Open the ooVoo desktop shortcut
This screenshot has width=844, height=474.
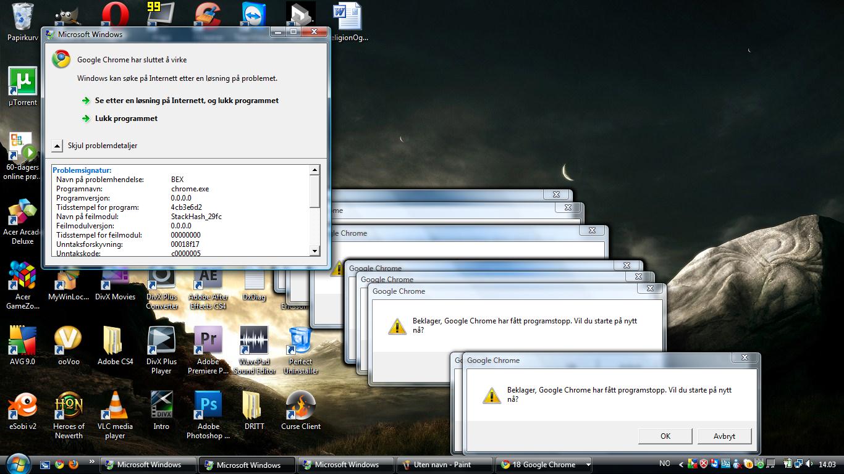coord(69,346)
